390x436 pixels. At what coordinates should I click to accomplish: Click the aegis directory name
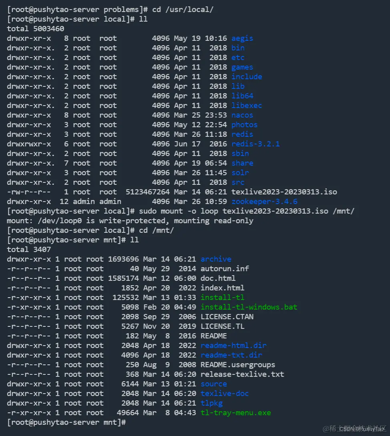coord(242,38)
